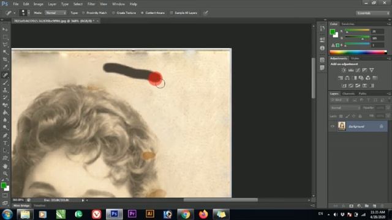
Task: Open Essentials workspace dropdown
Action: (372, 13)
